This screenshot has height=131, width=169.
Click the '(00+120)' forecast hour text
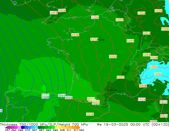coord(160,125)
